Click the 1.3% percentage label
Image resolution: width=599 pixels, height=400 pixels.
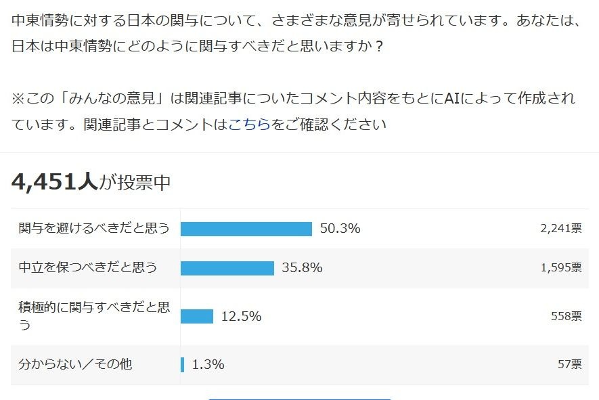click(208, 365)
